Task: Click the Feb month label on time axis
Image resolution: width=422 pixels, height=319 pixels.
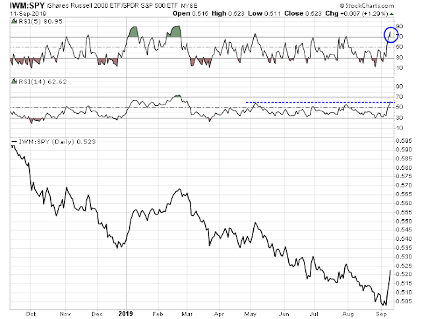Action: 158,314
